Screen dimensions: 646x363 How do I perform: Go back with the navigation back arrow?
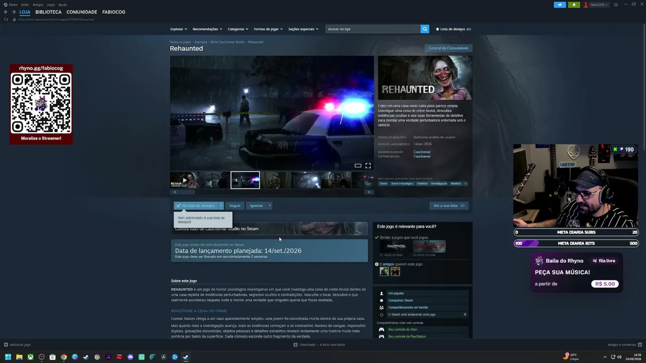point(6,12)
